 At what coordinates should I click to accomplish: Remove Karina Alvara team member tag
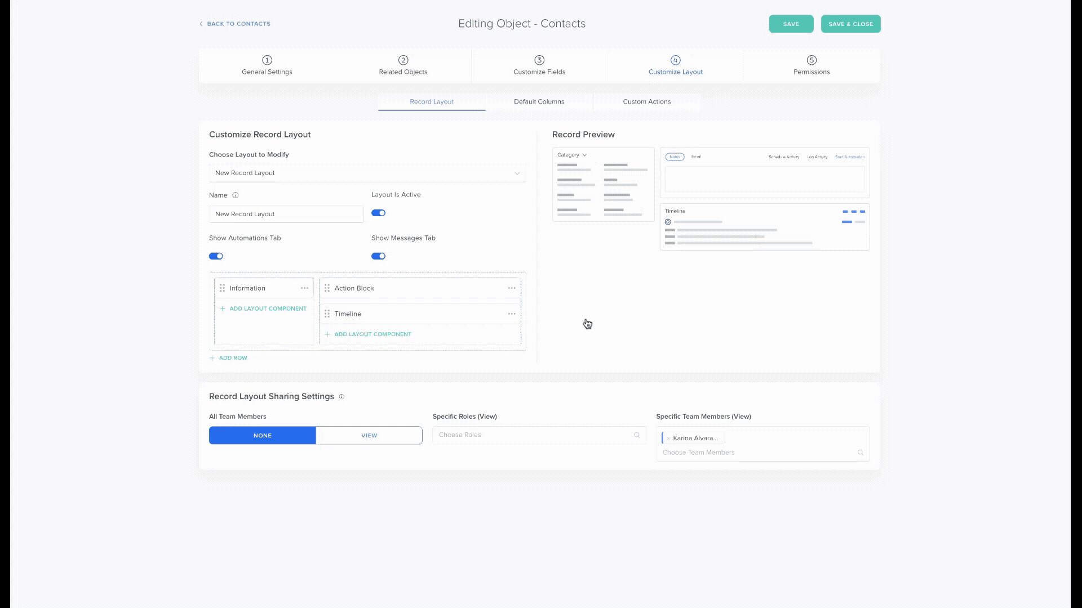(668, 439)
